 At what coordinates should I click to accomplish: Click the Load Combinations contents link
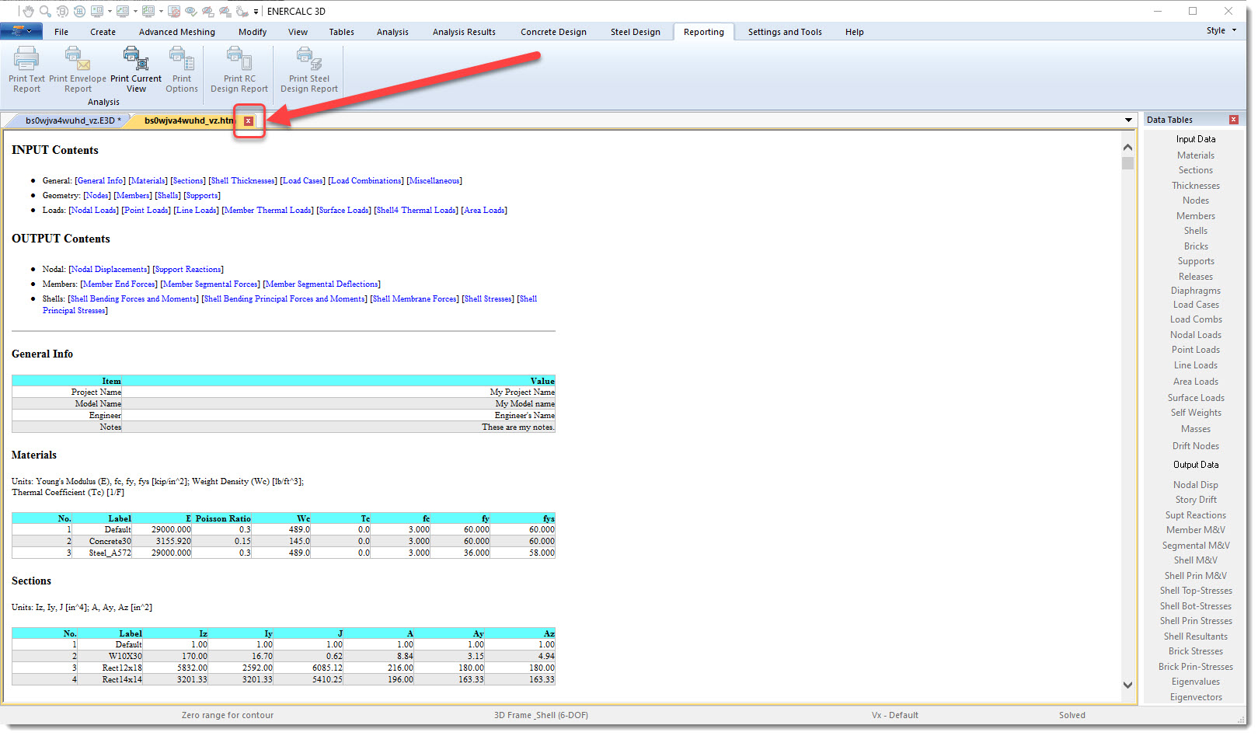[x=366, y=181]
